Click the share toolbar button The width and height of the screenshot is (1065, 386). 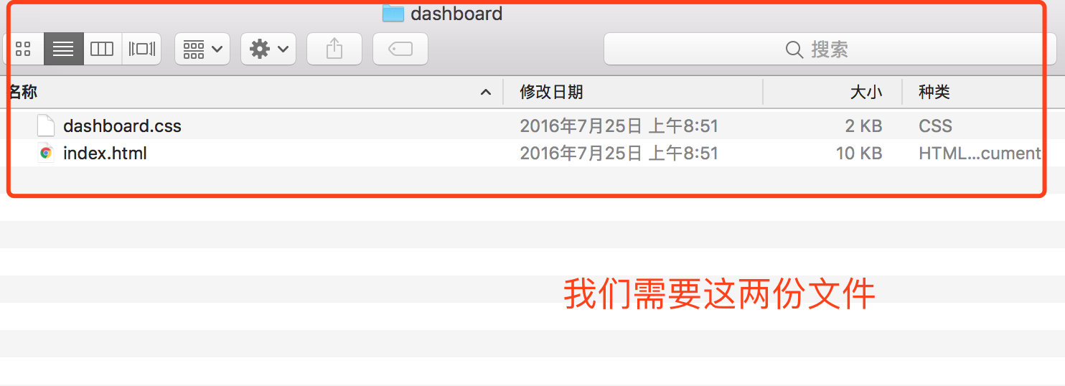334,49
